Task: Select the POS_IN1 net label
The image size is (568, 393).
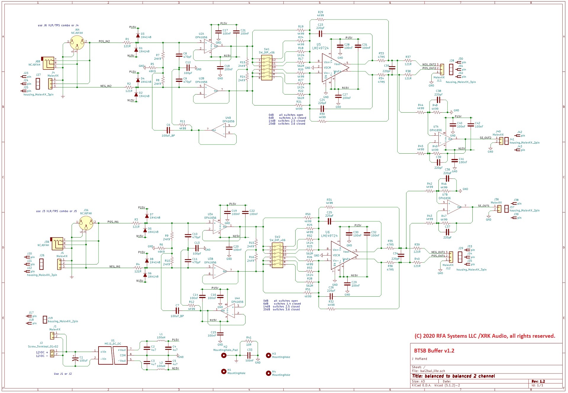Action: tap(113, 222)
